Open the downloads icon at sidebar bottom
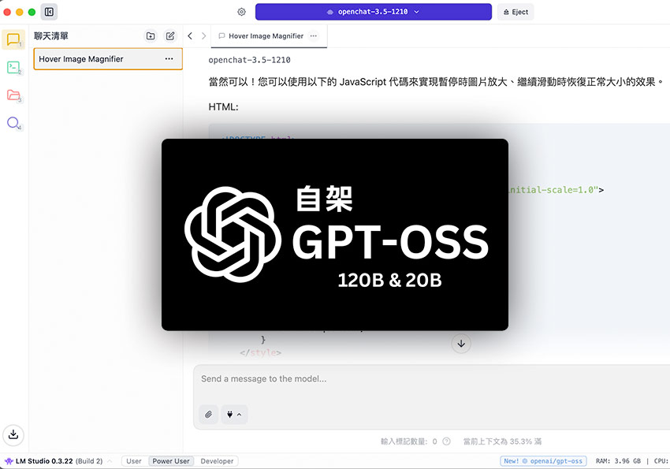This screenshot has width=670, height=469. (13, 435)
